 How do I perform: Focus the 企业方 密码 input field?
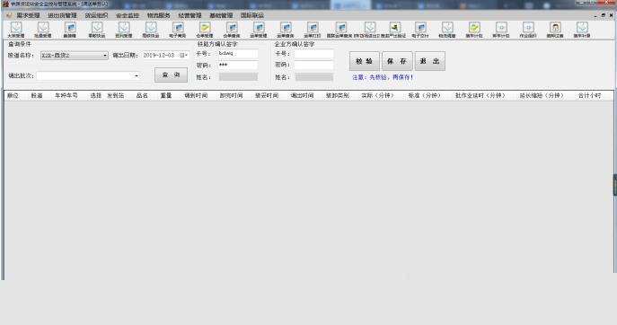pos(314,65)
